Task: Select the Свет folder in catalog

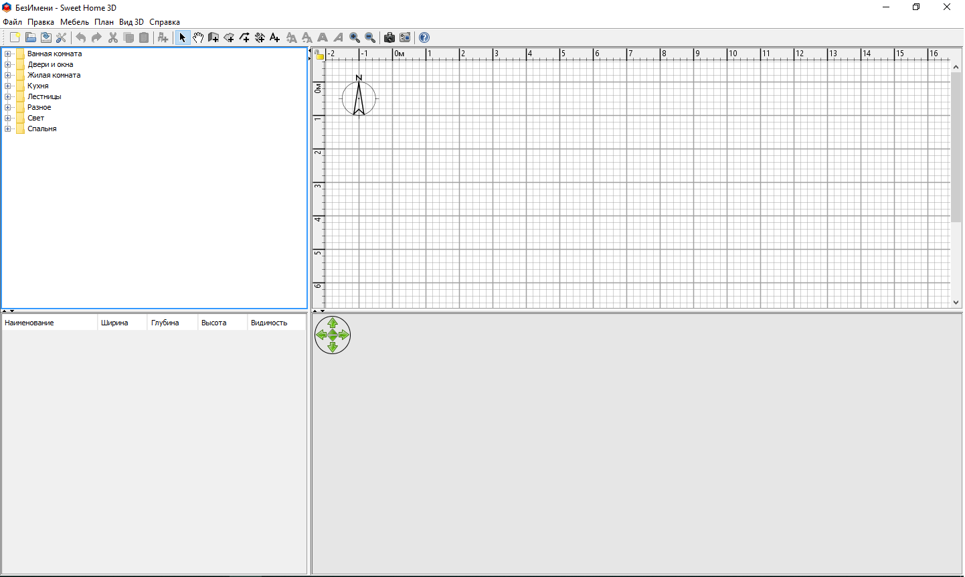Action: coord(36,118)
